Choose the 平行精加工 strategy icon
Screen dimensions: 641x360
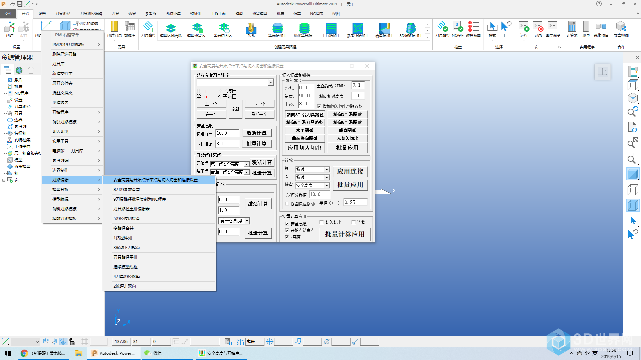331,30
